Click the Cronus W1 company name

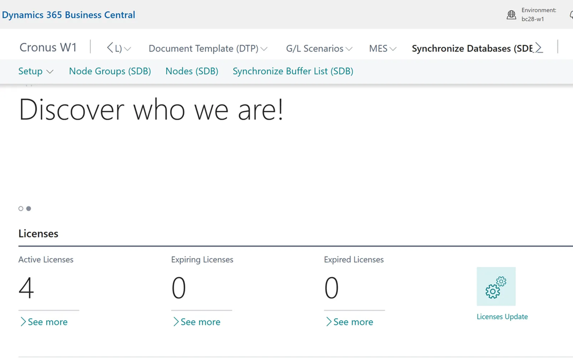click(x=48, y=47)
